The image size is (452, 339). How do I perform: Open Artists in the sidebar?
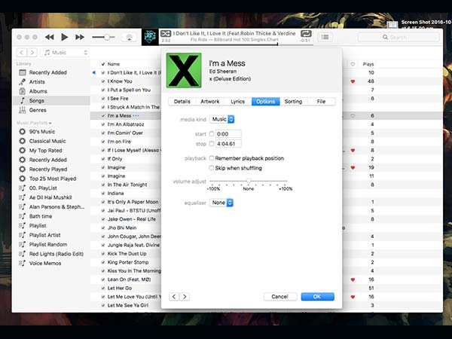click(37, 82)
